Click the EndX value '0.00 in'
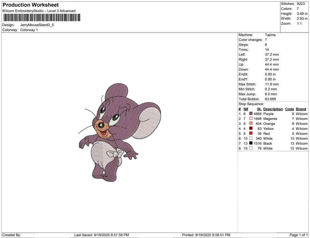310x238 pixels. [270, 74]
